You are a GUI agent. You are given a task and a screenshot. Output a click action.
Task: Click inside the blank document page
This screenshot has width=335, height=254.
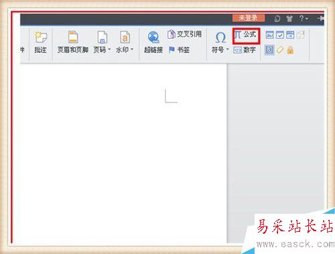(x=123, y=153)
